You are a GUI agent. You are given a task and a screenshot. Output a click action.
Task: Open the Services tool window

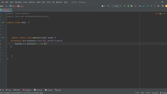[x=49, y=90]
